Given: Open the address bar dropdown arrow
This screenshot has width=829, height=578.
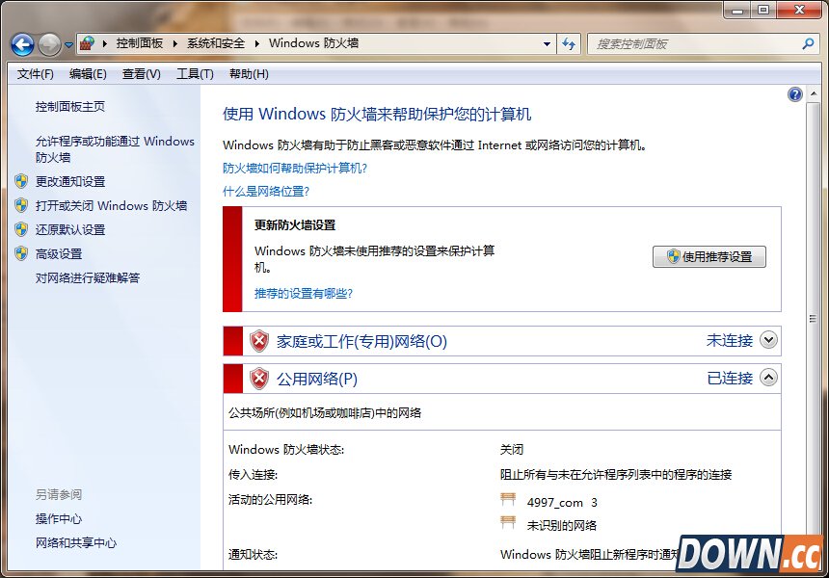Looking at the screenshot, I should click(547, 44).
